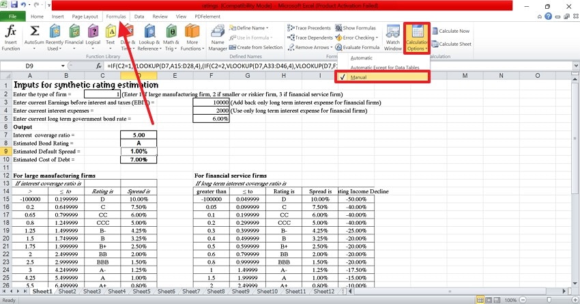Undo the last action in quick access toolbar

point(23,5)
